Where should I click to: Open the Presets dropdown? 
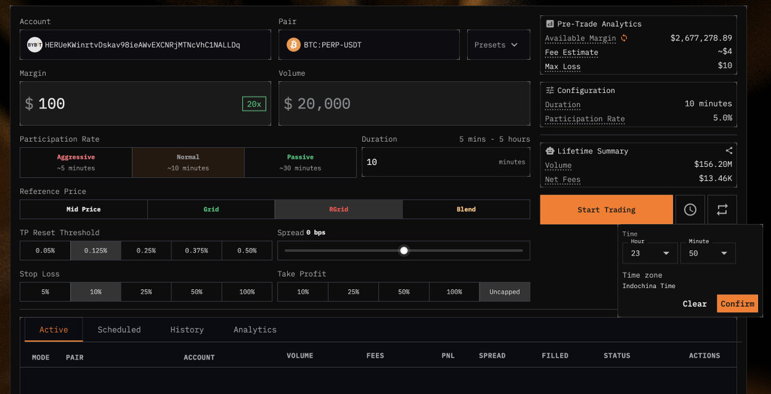coord(499,45)
